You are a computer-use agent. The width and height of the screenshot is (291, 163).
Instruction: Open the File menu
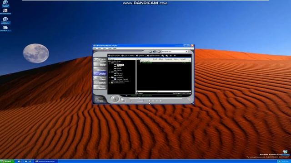point(95,48)
